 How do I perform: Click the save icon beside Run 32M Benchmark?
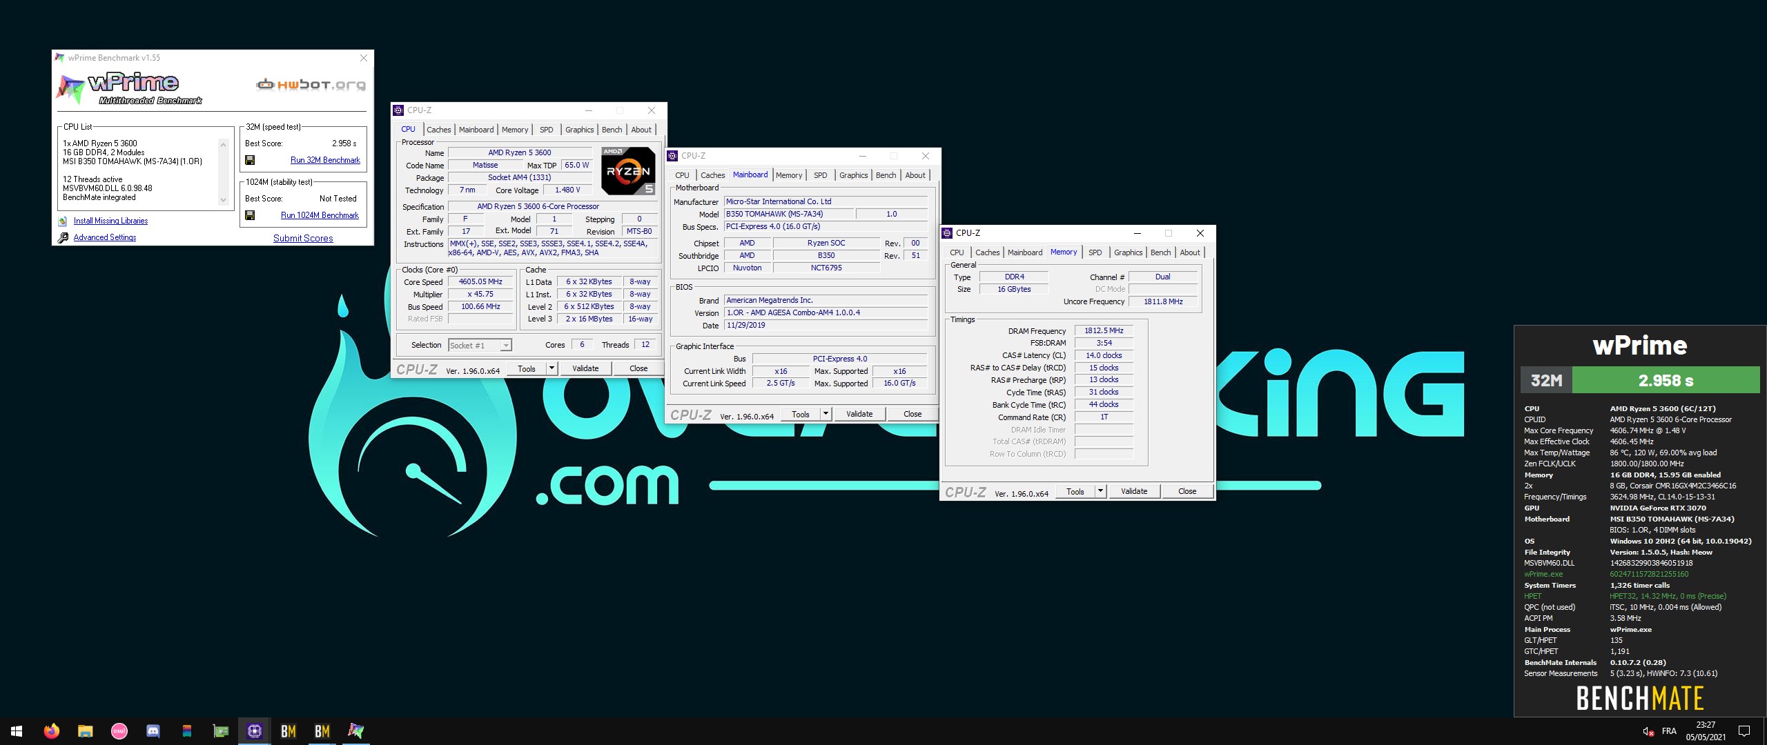pos(250,160)
